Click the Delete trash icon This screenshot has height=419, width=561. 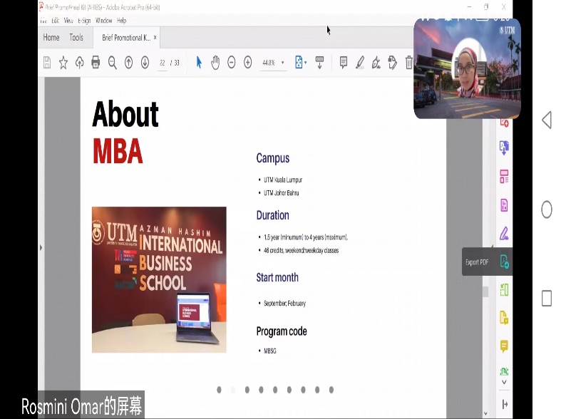[x=408, y=63]
